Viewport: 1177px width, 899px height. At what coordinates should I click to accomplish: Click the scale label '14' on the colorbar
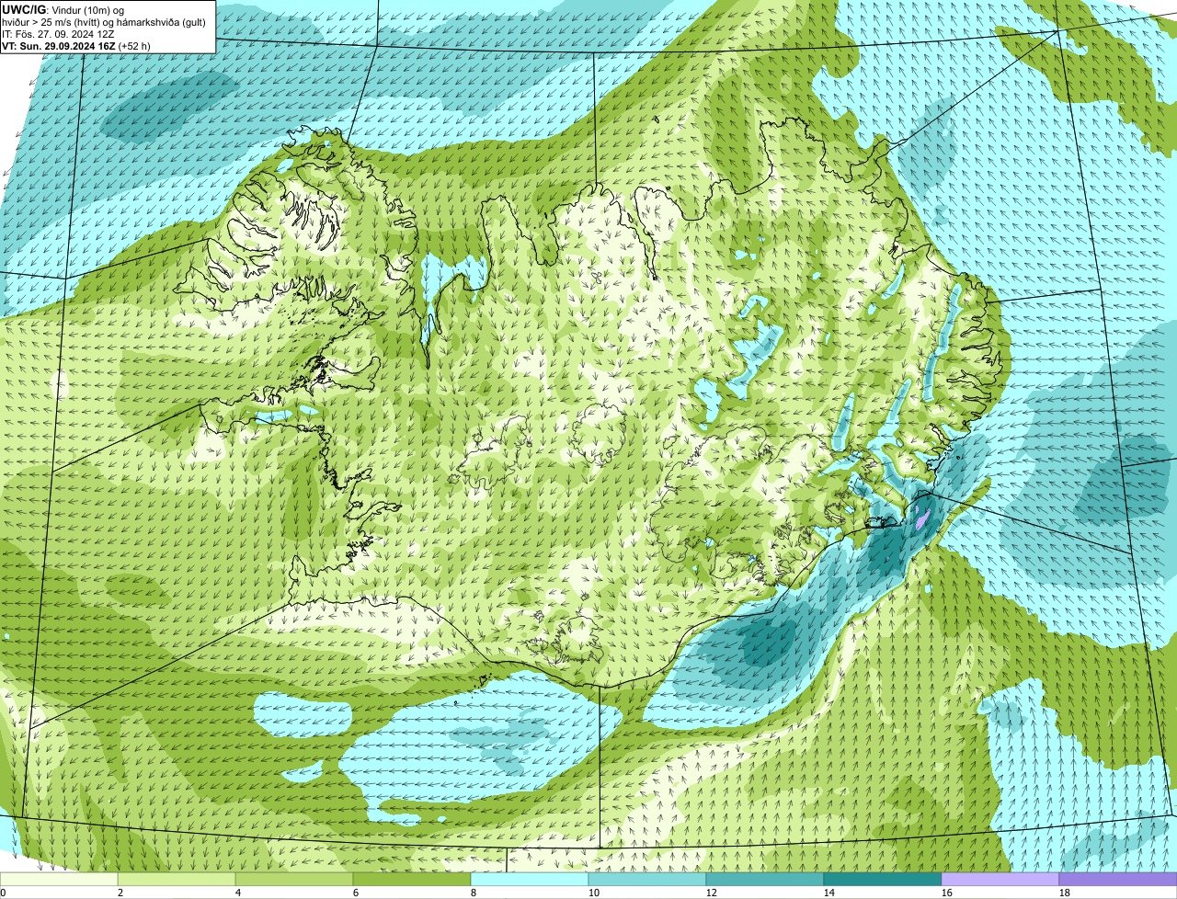point(829,893)
